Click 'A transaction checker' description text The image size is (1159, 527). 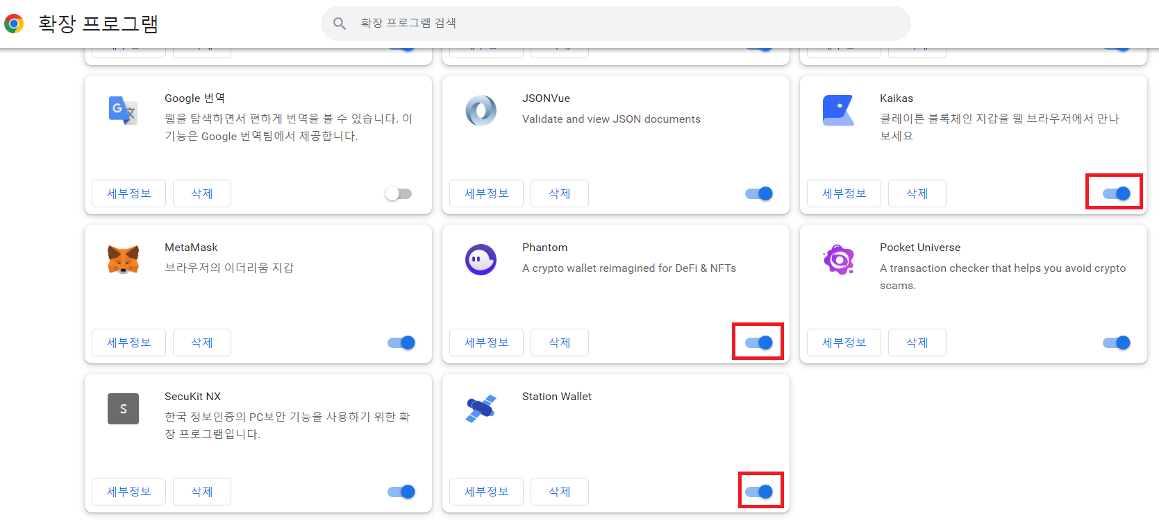click(1003, 277)
